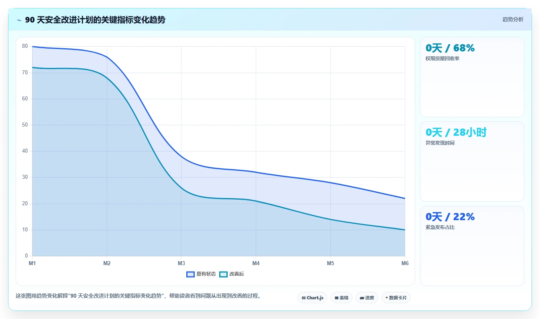Click the 表格 tag

tap(341, 298)
